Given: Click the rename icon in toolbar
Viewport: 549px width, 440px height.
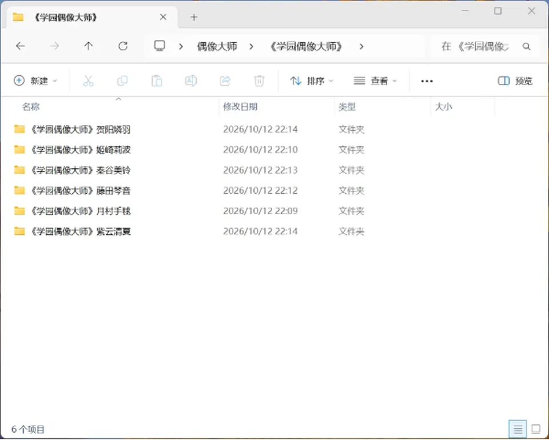Looking at the screenshot, I should pyautogui.click(x=191, y=81).
